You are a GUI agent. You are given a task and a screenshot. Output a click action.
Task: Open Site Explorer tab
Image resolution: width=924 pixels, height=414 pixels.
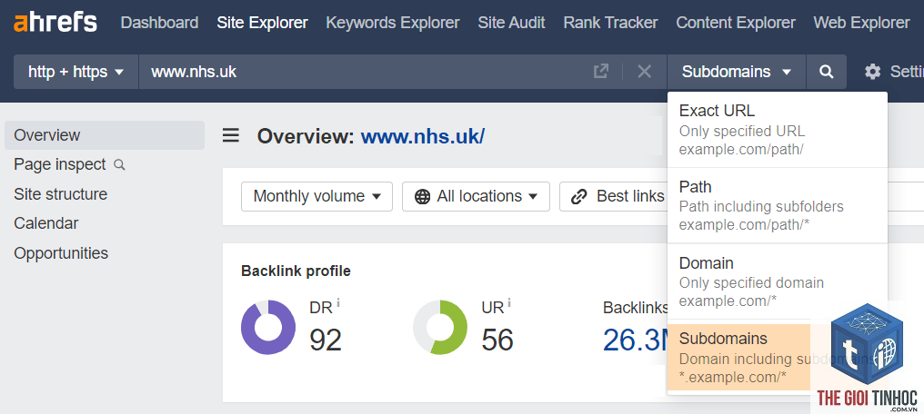262,23
